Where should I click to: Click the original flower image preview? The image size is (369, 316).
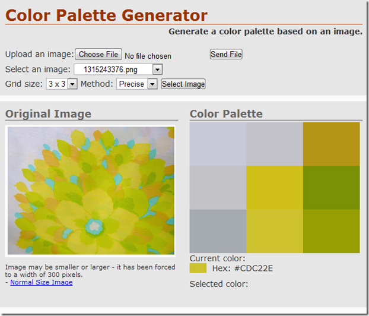[91, 191]
